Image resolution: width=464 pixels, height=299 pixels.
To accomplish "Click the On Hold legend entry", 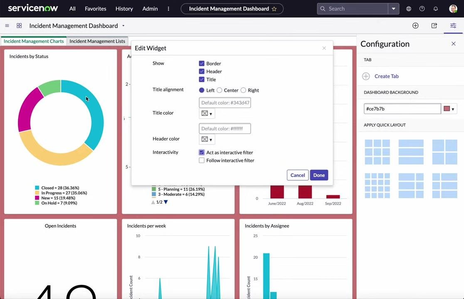I will click(56, 203).
